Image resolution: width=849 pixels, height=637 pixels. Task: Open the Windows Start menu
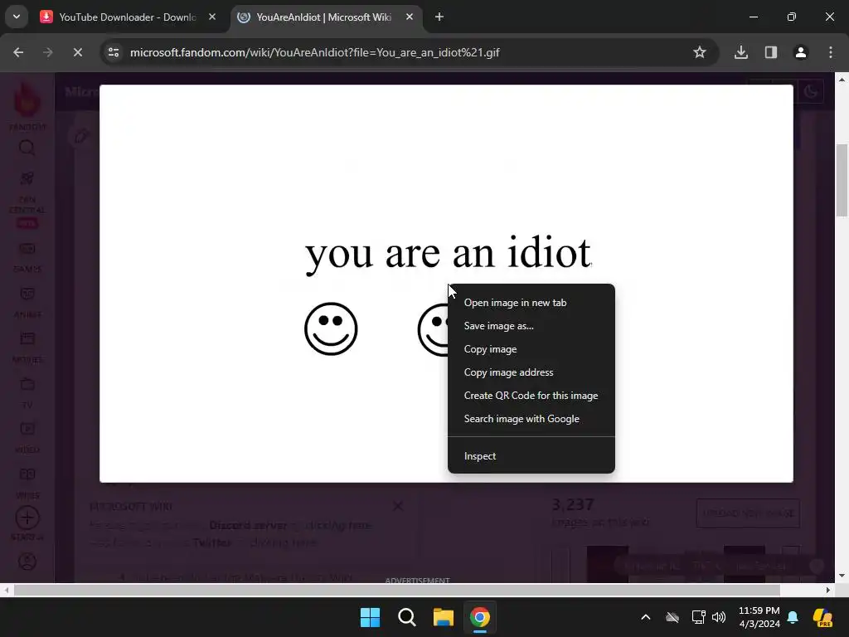(371, 617)
